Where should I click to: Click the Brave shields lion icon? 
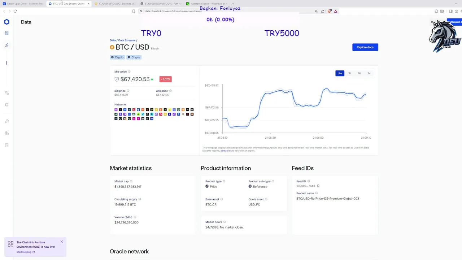[329, 11]
